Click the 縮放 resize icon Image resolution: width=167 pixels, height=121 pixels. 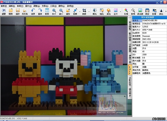(68, 11)
